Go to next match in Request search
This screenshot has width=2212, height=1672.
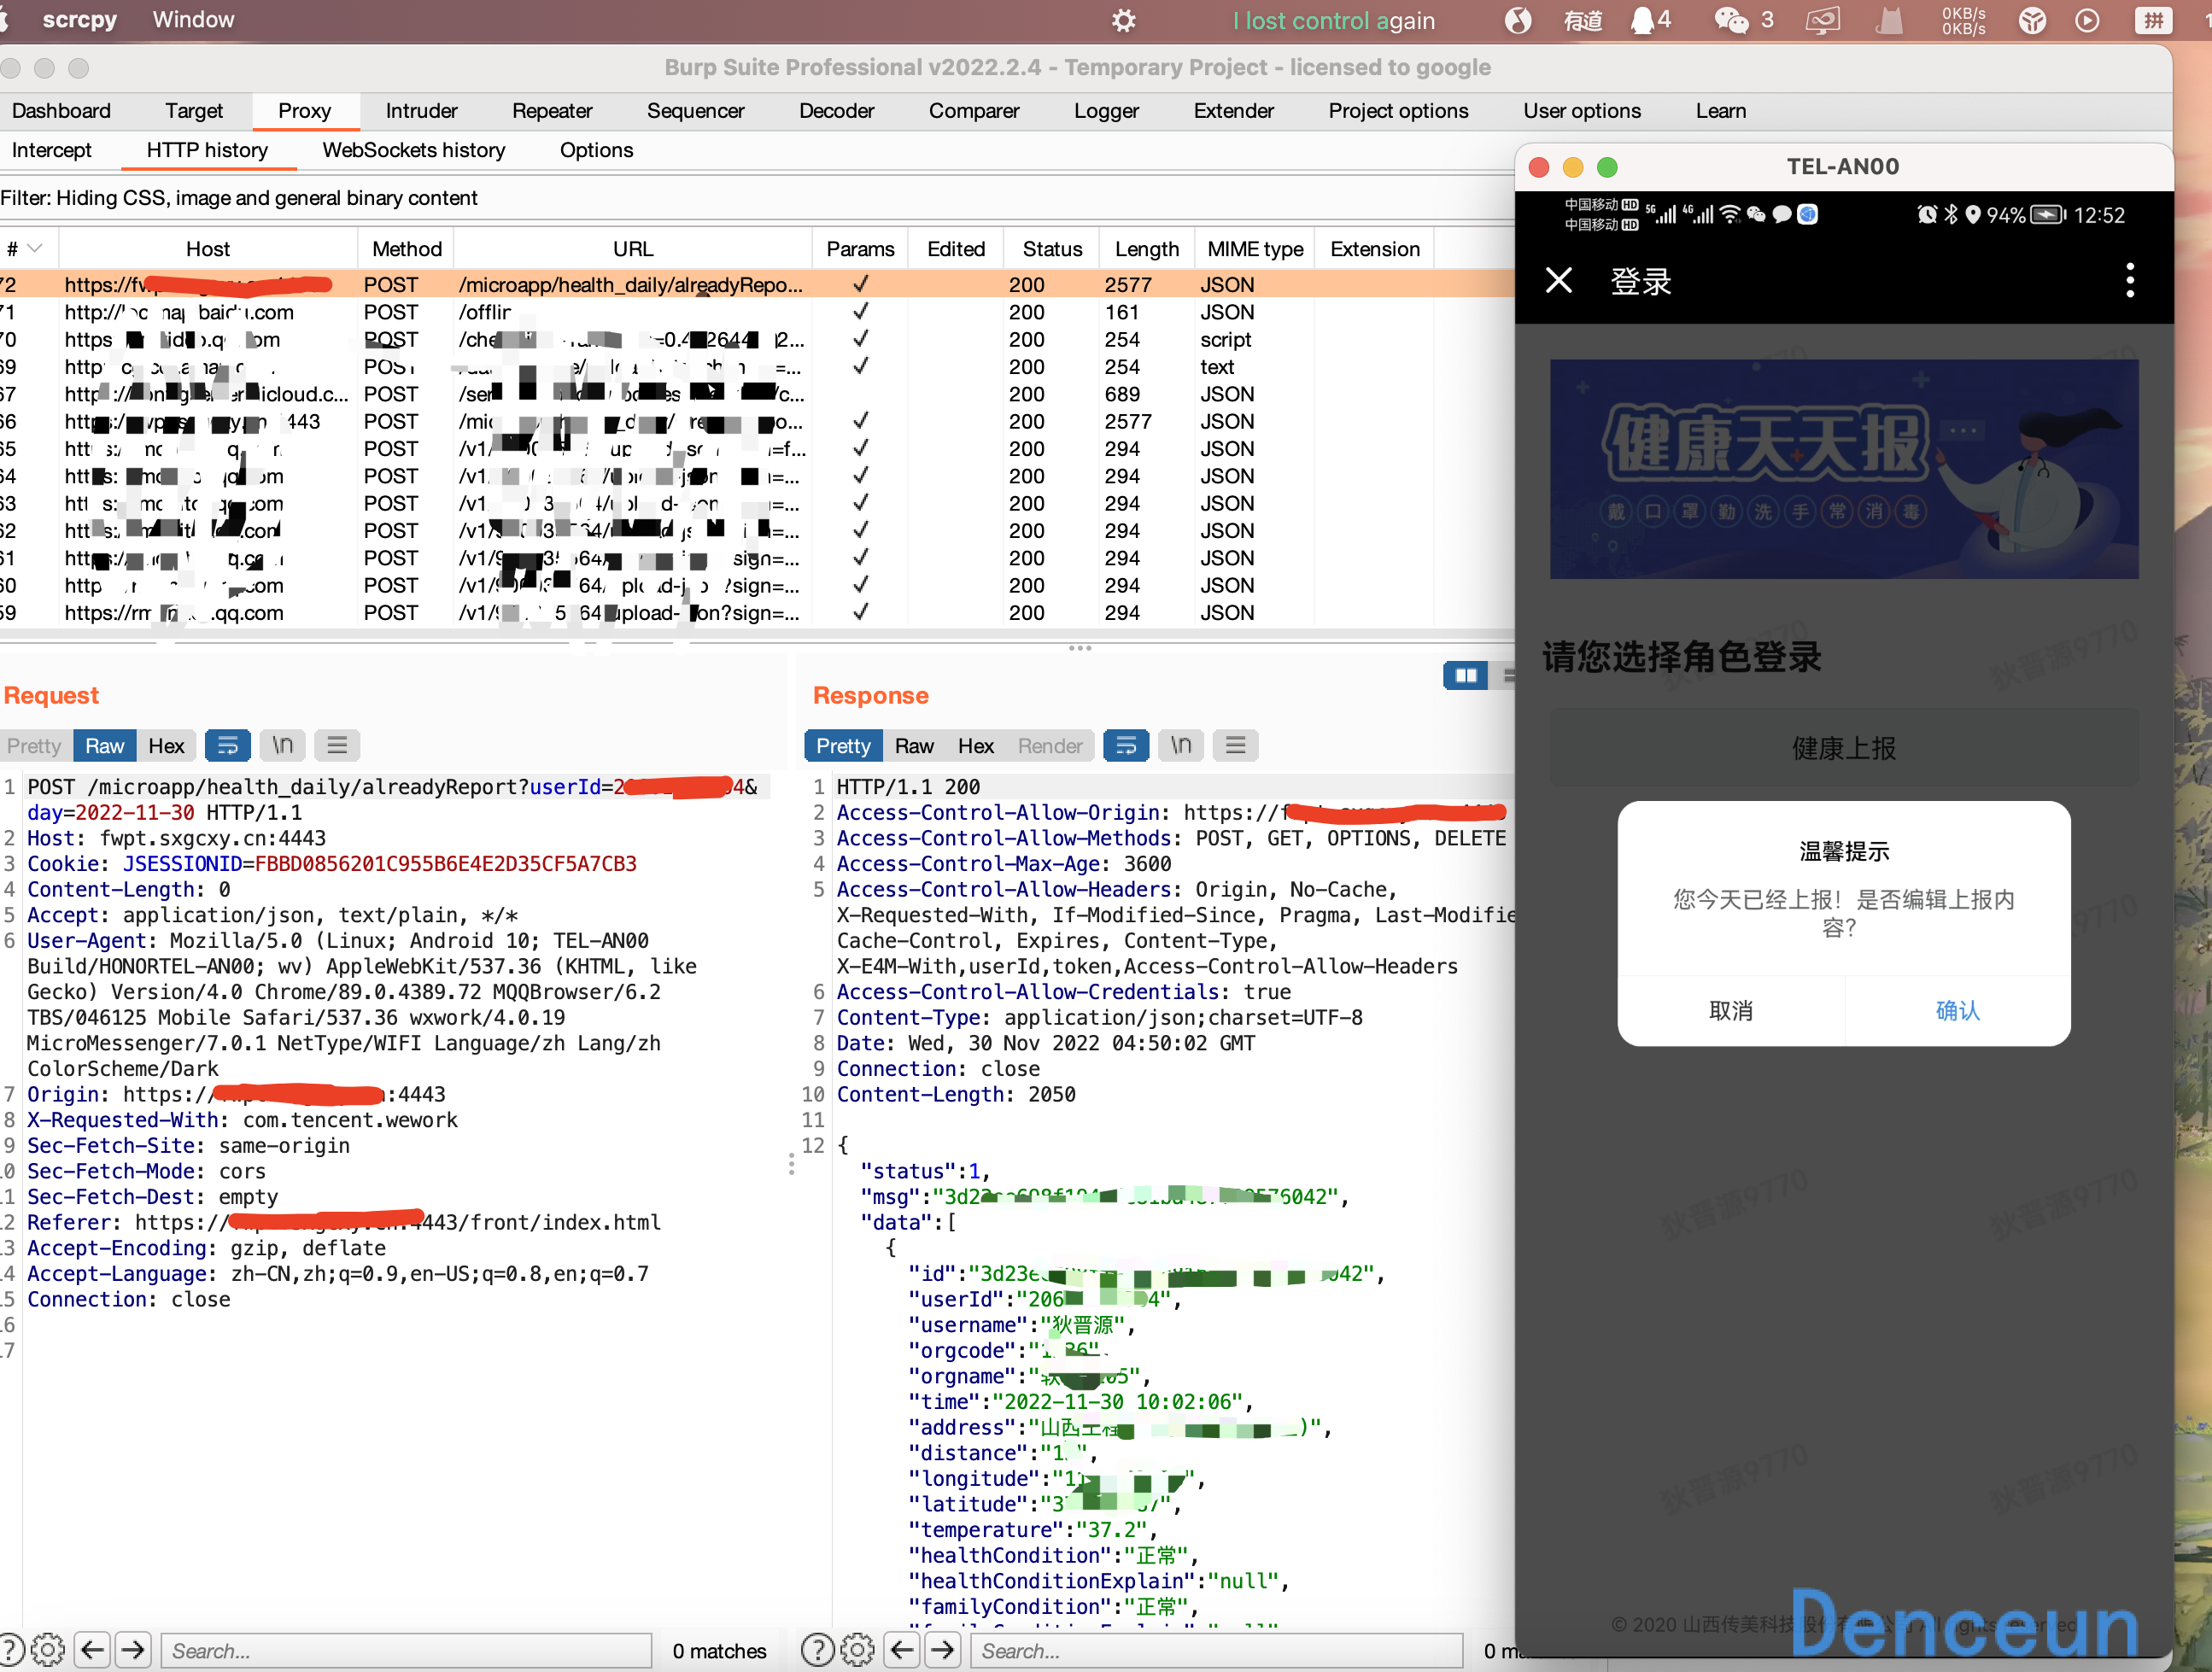pyautogui.click(x=133, y=1650)
